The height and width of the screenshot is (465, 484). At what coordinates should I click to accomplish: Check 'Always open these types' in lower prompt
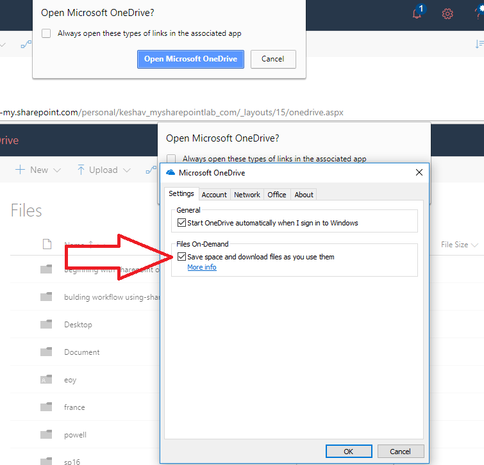171,158
